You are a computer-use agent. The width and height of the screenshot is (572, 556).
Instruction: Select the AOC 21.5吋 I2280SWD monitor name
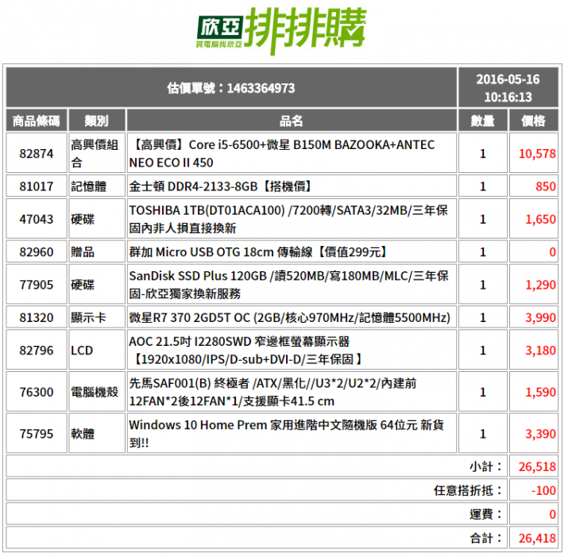245,350
